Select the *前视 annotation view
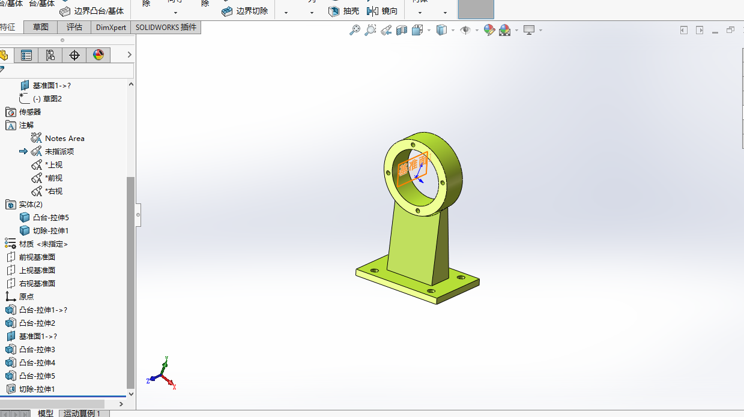 53,178
